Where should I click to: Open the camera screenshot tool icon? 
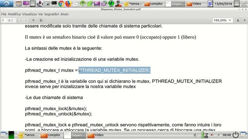click(47, 3)
